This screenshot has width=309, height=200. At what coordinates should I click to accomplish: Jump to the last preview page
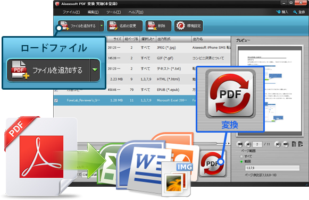point(286,144)
